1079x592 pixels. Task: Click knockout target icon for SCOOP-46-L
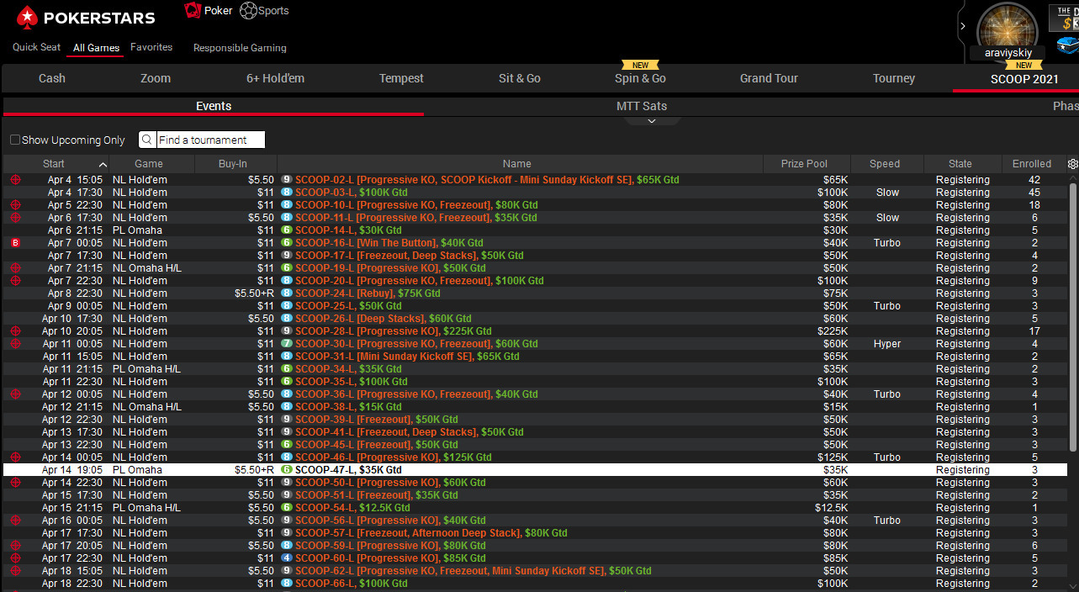[15, 457]
